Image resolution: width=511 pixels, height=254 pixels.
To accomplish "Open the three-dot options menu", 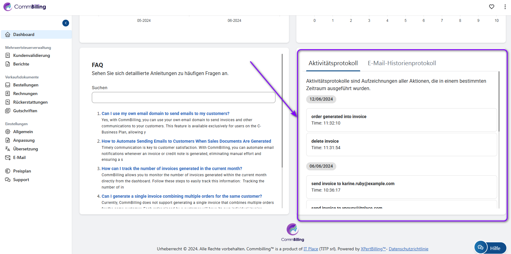I will tap(505, 7).
